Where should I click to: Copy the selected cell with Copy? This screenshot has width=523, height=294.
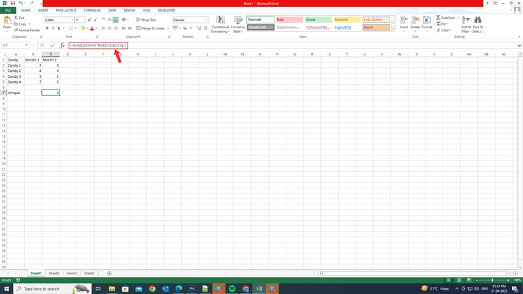[20, 24]
